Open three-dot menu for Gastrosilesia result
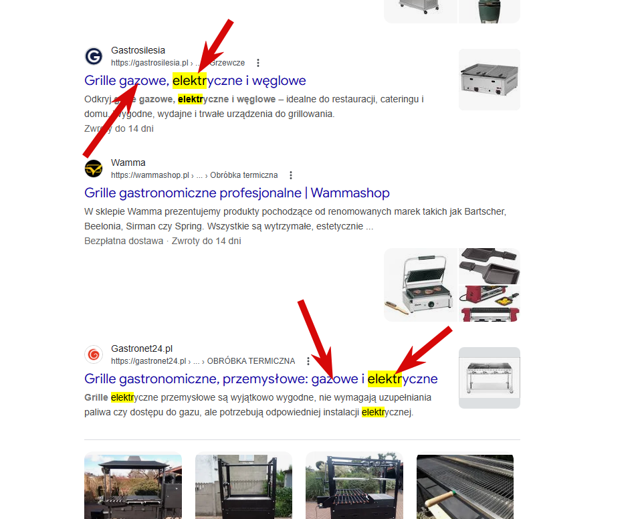642x519 pixels. point(258,63)
